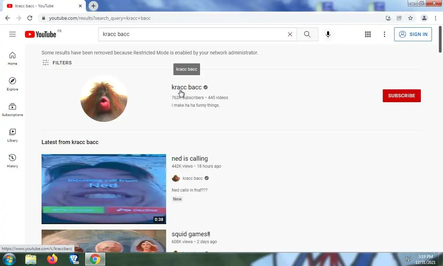Viewport: 443px width, 266px height.
Task: Open the YouTube apps grid
Action: click(368, 34)
